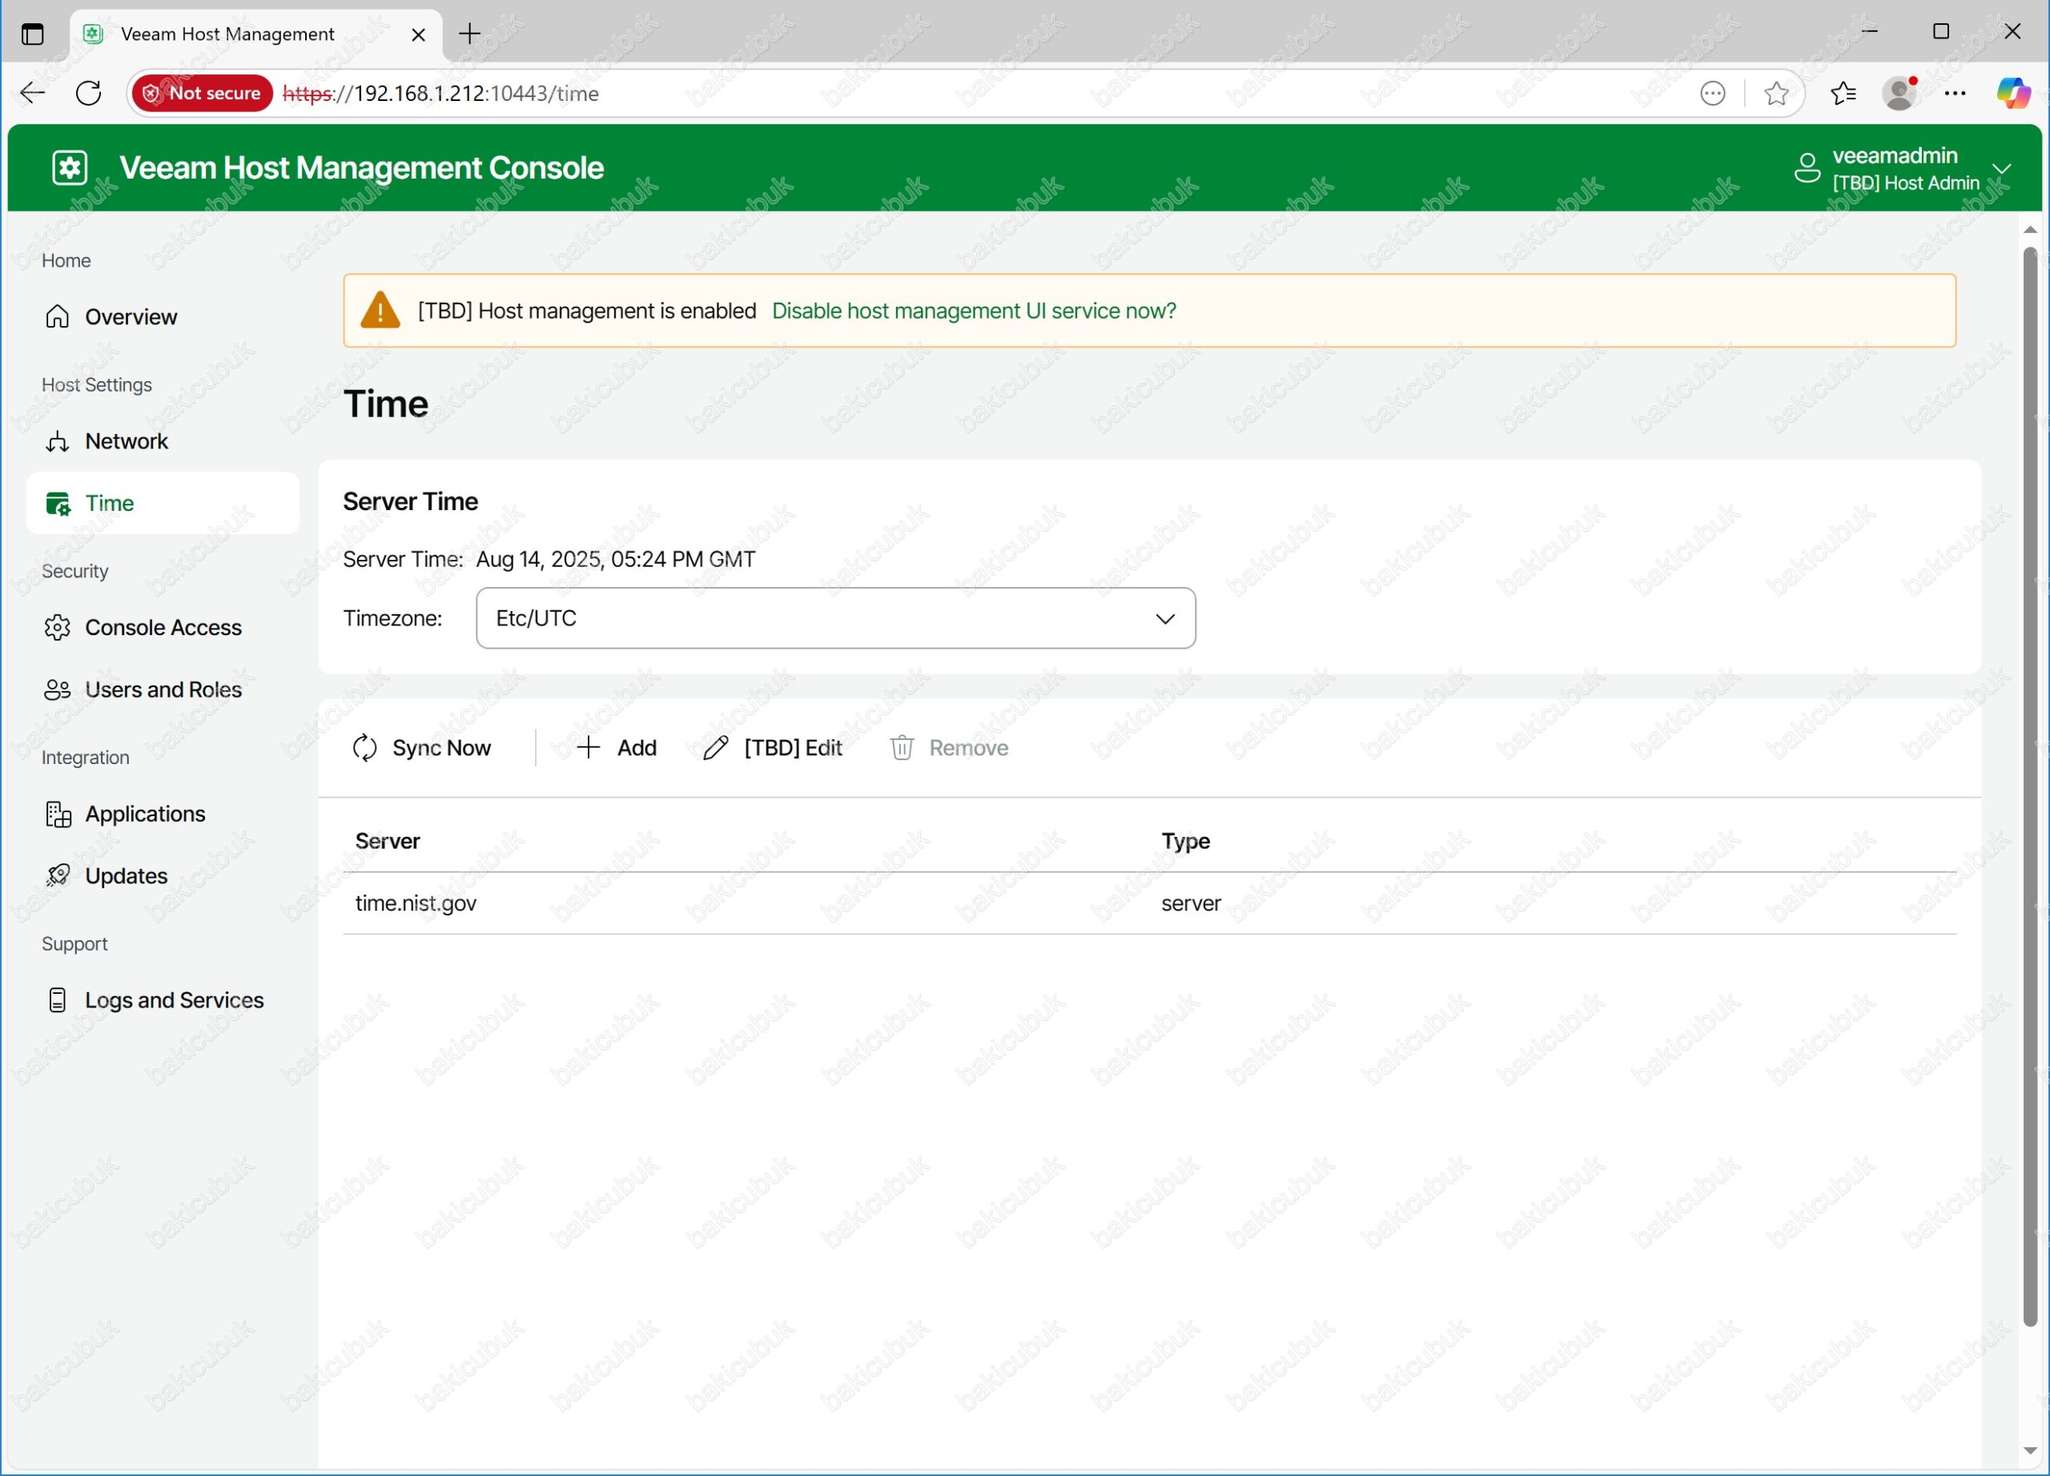Click the Network icon in sidebar

(x=57, y=441)
